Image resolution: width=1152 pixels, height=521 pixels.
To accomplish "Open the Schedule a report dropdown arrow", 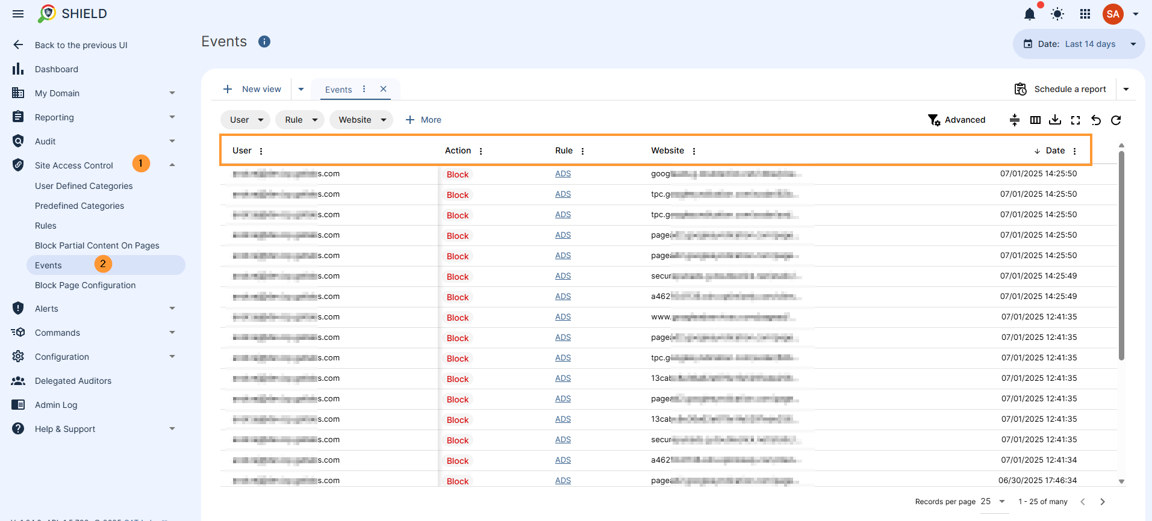I will (x=1126, y=89).
